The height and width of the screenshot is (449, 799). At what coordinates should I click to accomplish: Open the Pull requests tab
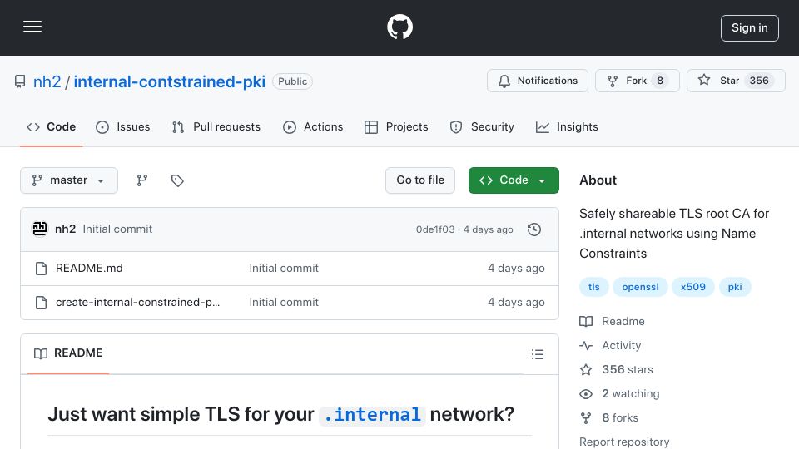[216, 126]
